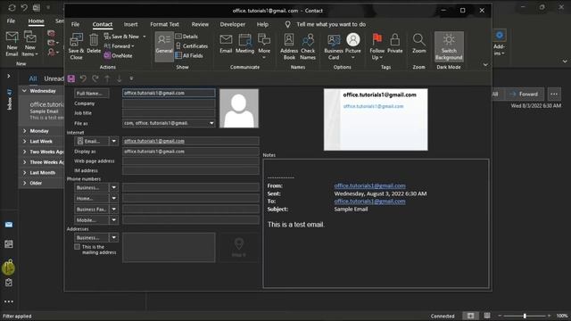Image resolution: width=571 pixels, height=321 pixels.
Task: Open Mail in Outlook navigation bar
Action: pyautogui.click(x=9, y=225)
